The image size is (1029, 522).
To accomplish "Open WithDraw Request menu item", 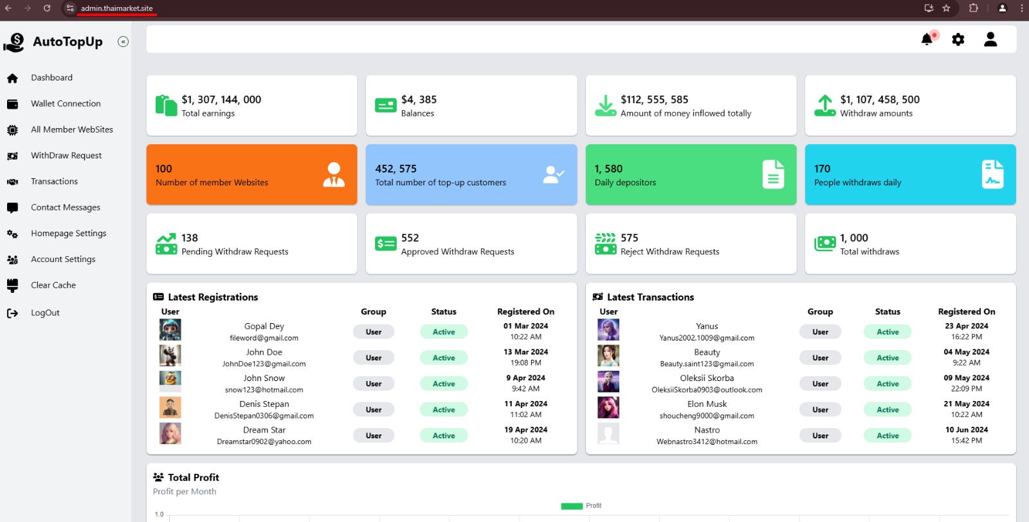I will pyautogui.click(x=66, y=156).
